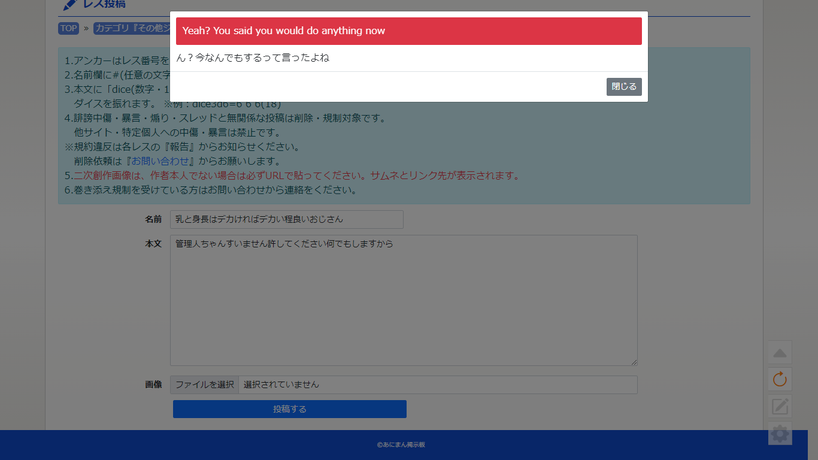Click the write-post pencil square icon

coord(780,407)
